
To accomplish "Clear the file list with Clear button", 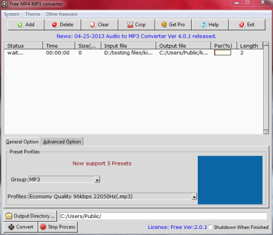I will click(x=99, y=25).
